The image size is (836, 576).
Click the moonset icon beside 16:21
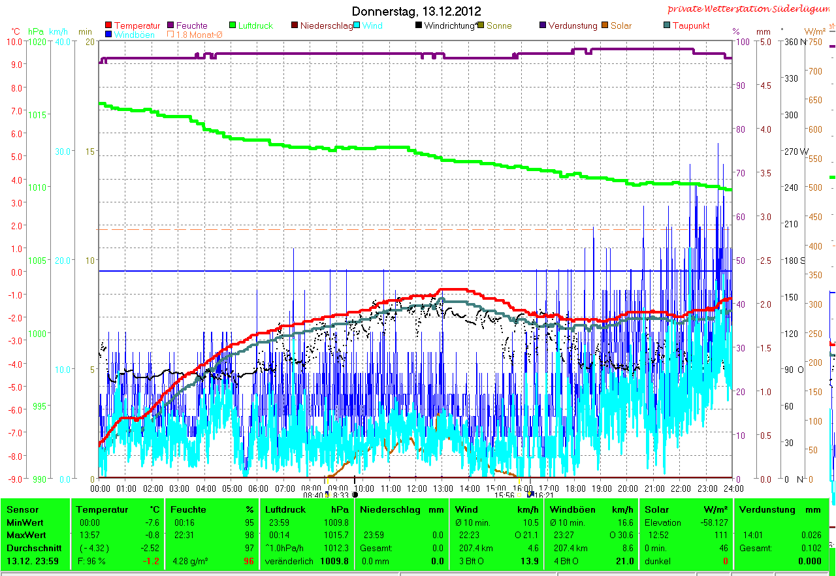[530, 495]
